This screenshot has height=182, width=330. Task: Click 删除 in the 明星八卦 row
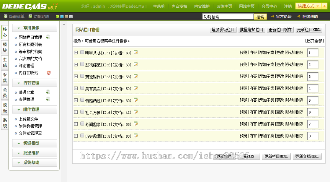pos(299,52)
